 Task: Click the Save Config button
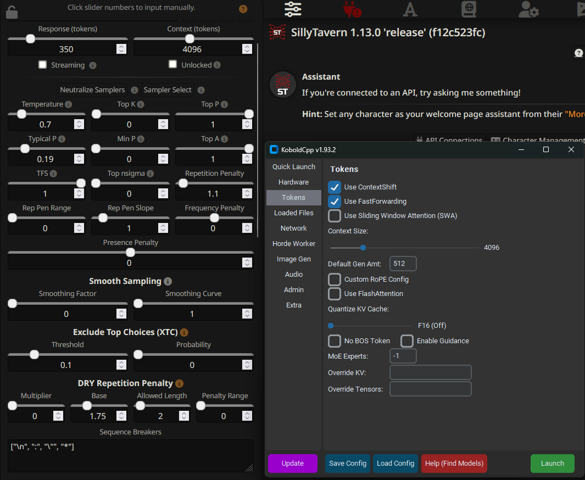[x=348, y=463]
